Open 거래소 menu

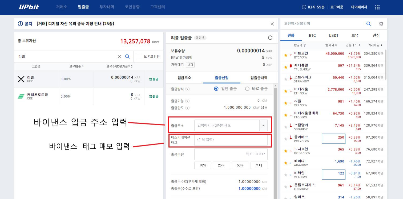click(62, 7)
